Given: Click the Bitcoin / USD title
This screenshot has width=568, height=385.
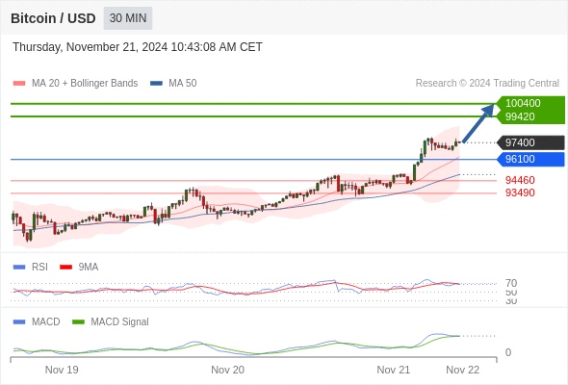Looking at the screenshot, I should tap(53, 18).
